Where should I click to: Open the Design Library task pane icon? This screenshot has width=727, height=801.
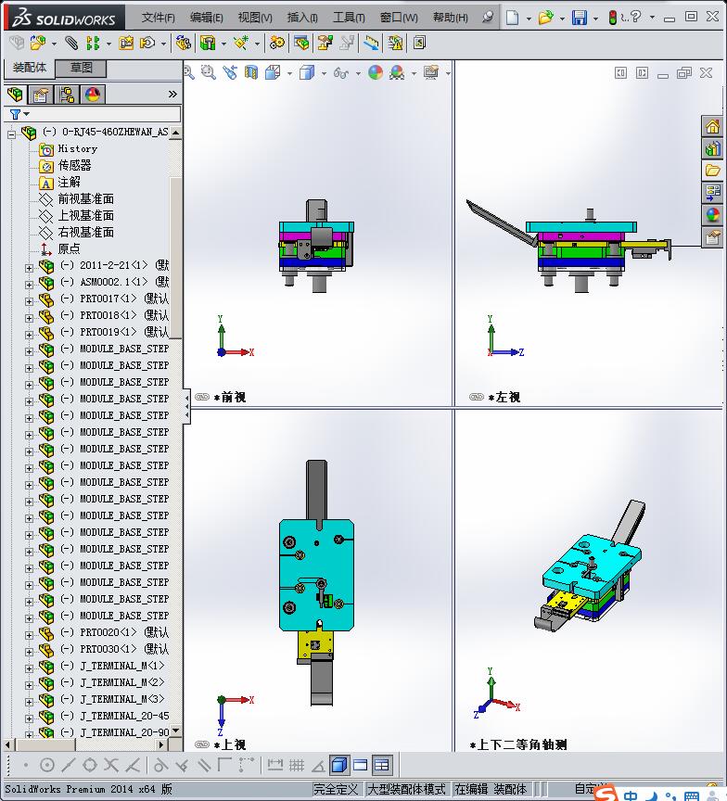point(713,148)
